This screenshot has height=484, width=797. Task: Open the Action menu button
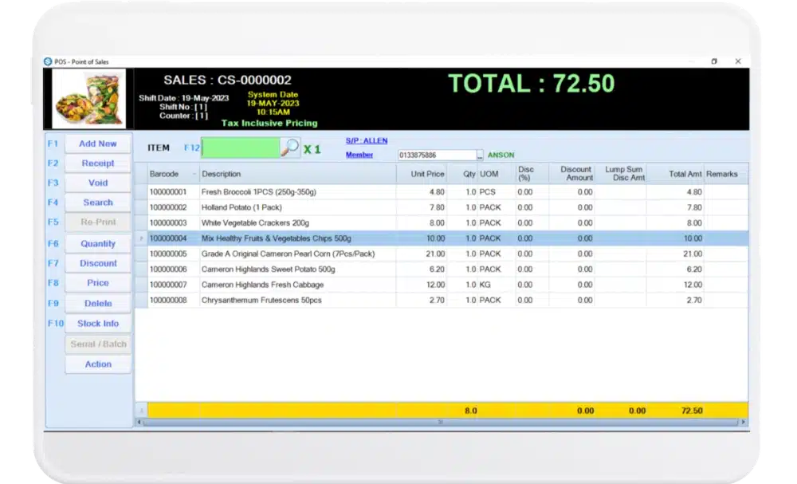click(x=98, y=364)
